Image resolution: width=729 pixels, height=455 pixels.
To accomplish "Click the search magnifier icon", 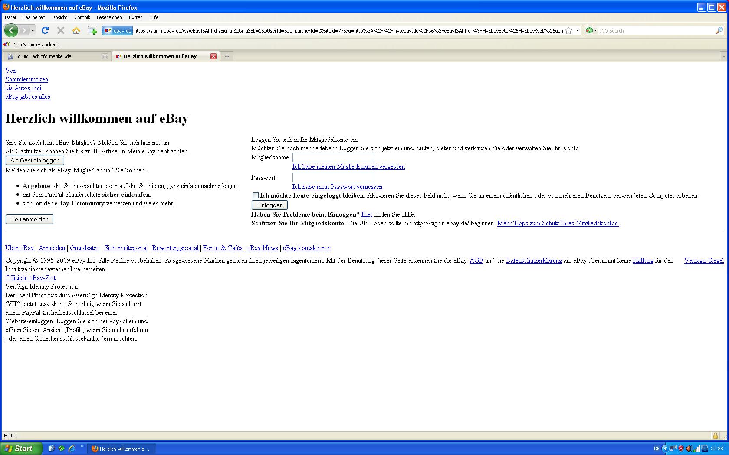I will (719, 30).
